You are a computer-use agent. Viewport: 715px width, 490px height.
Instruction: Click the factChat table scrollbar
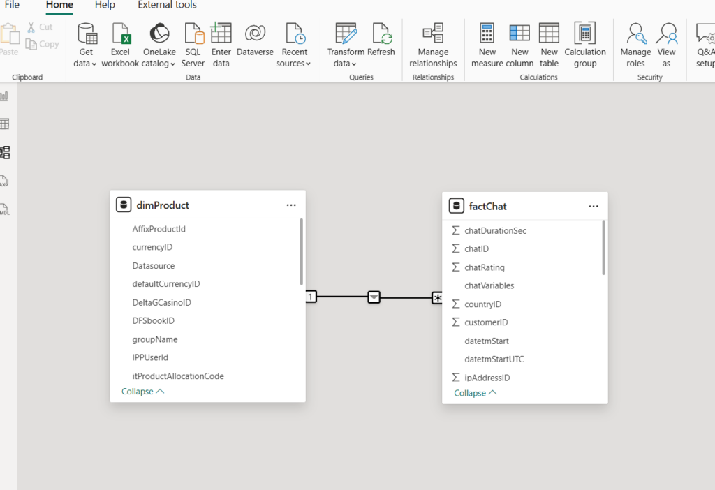(x=603, y=248)
